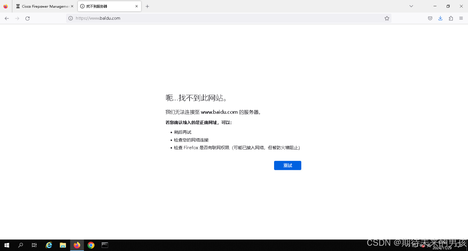Click the 呃…找不到此网站 heading

tap(196, 98)
